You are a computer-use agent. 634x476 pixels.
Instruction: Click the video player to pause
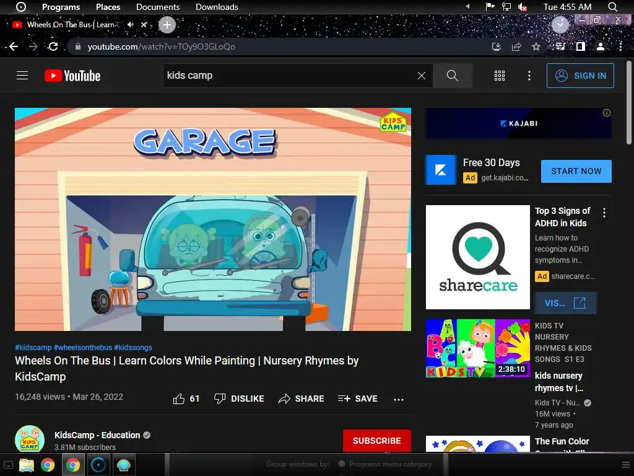click(213, 219)
